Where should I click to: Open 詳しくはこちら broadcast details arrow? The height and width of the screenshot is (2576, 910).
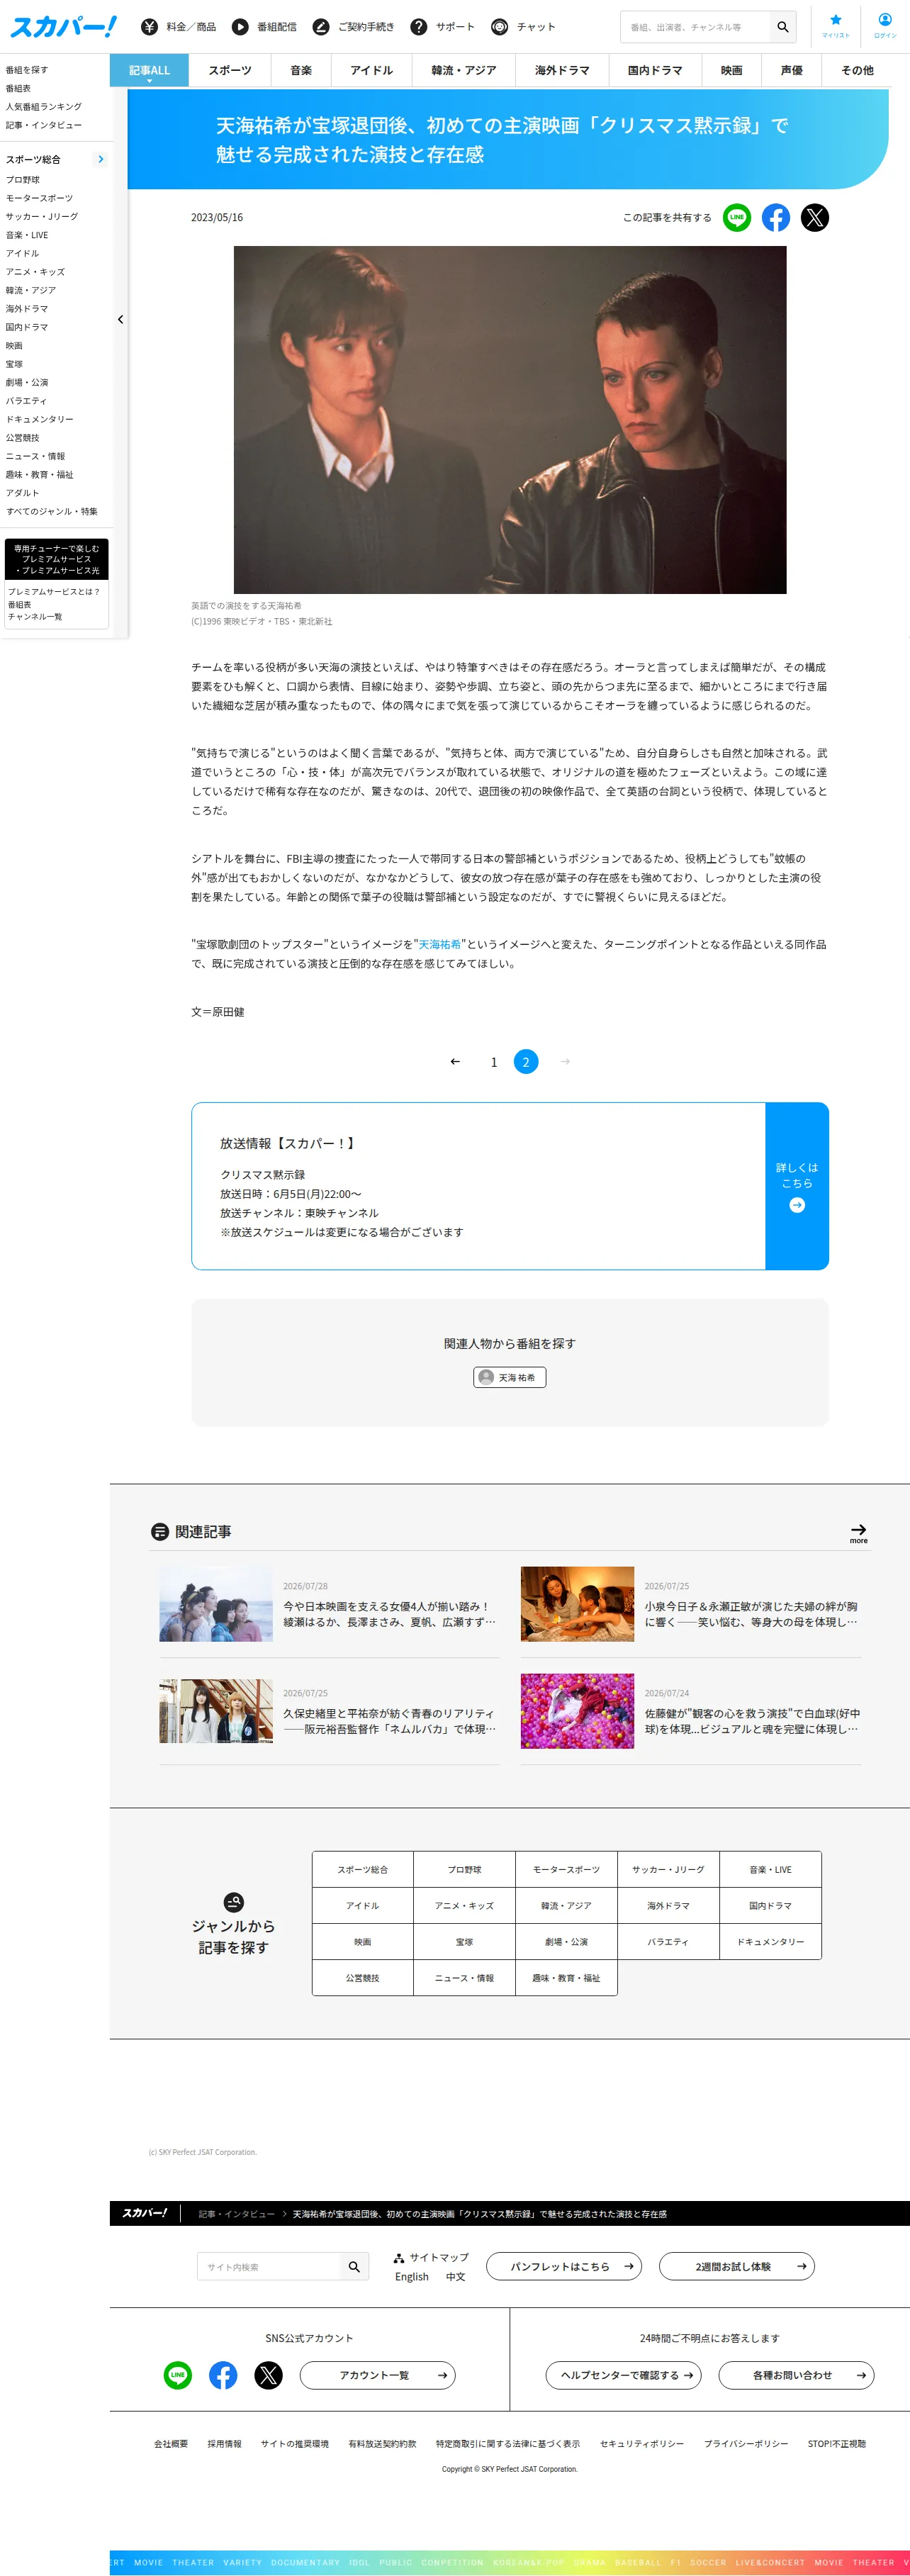pyautogui.click(x=797, y=1186)
